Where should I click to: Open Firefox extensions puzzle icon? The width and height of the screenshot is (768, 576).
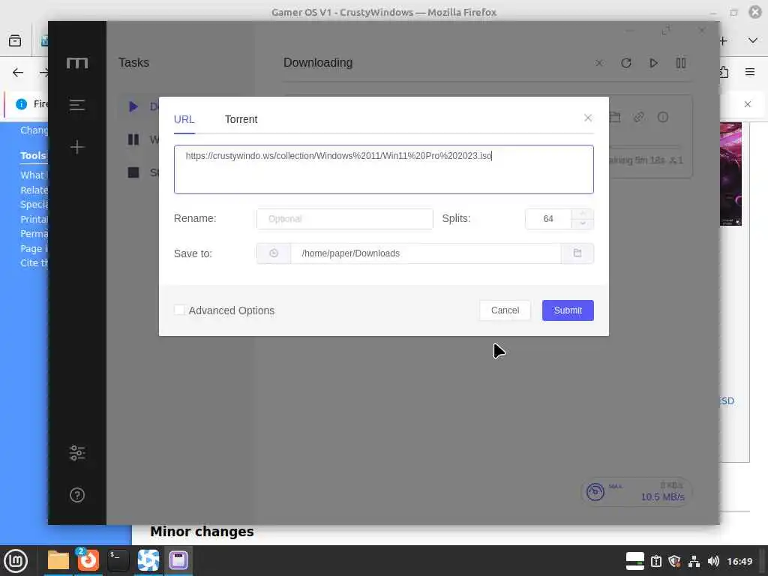(724, 73)
